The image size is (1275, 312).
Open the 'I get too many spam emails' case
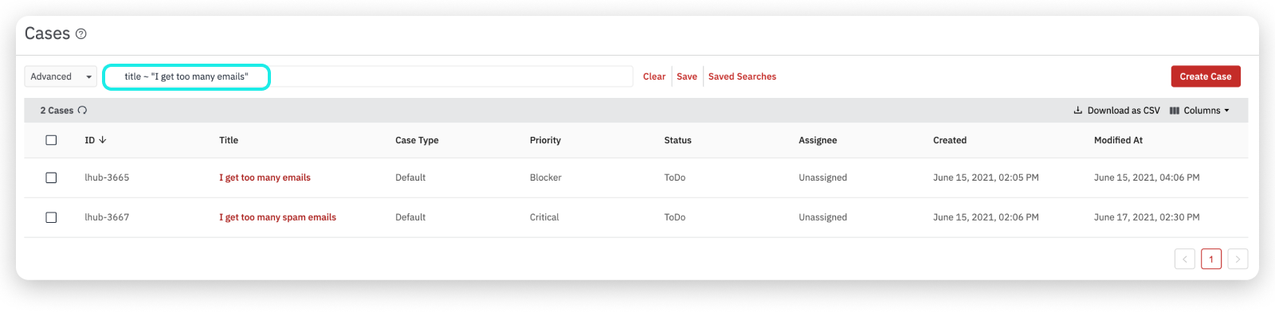tap(277, 217)
